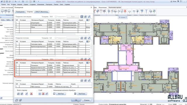Viewport: 187px width, 105px height.
Task: Select the Abc text label tool
Action: [x=134, y=11]
